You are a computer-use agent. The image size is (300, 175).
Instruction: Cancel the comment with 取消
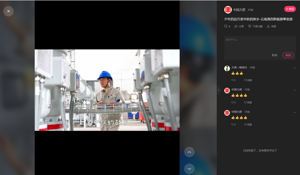tap(274, 55)
